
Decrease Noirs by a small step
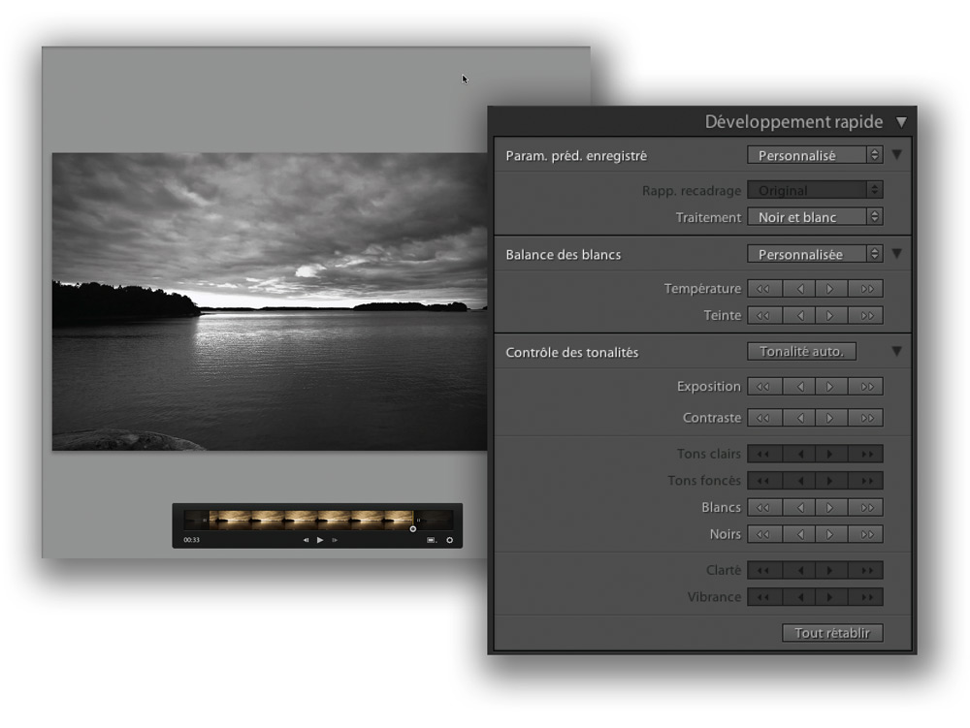click(x=798, y=534)
